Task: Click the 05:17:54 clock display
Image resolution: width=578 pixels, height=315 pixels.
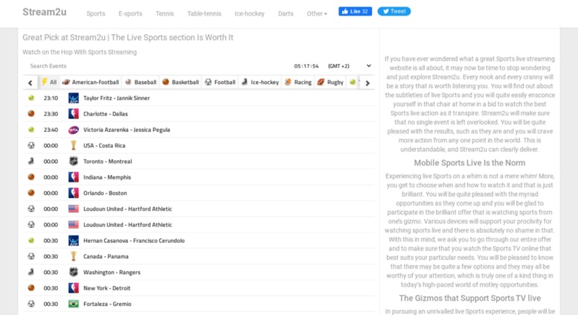Action: pyautogui.click(x=306, y=66)
